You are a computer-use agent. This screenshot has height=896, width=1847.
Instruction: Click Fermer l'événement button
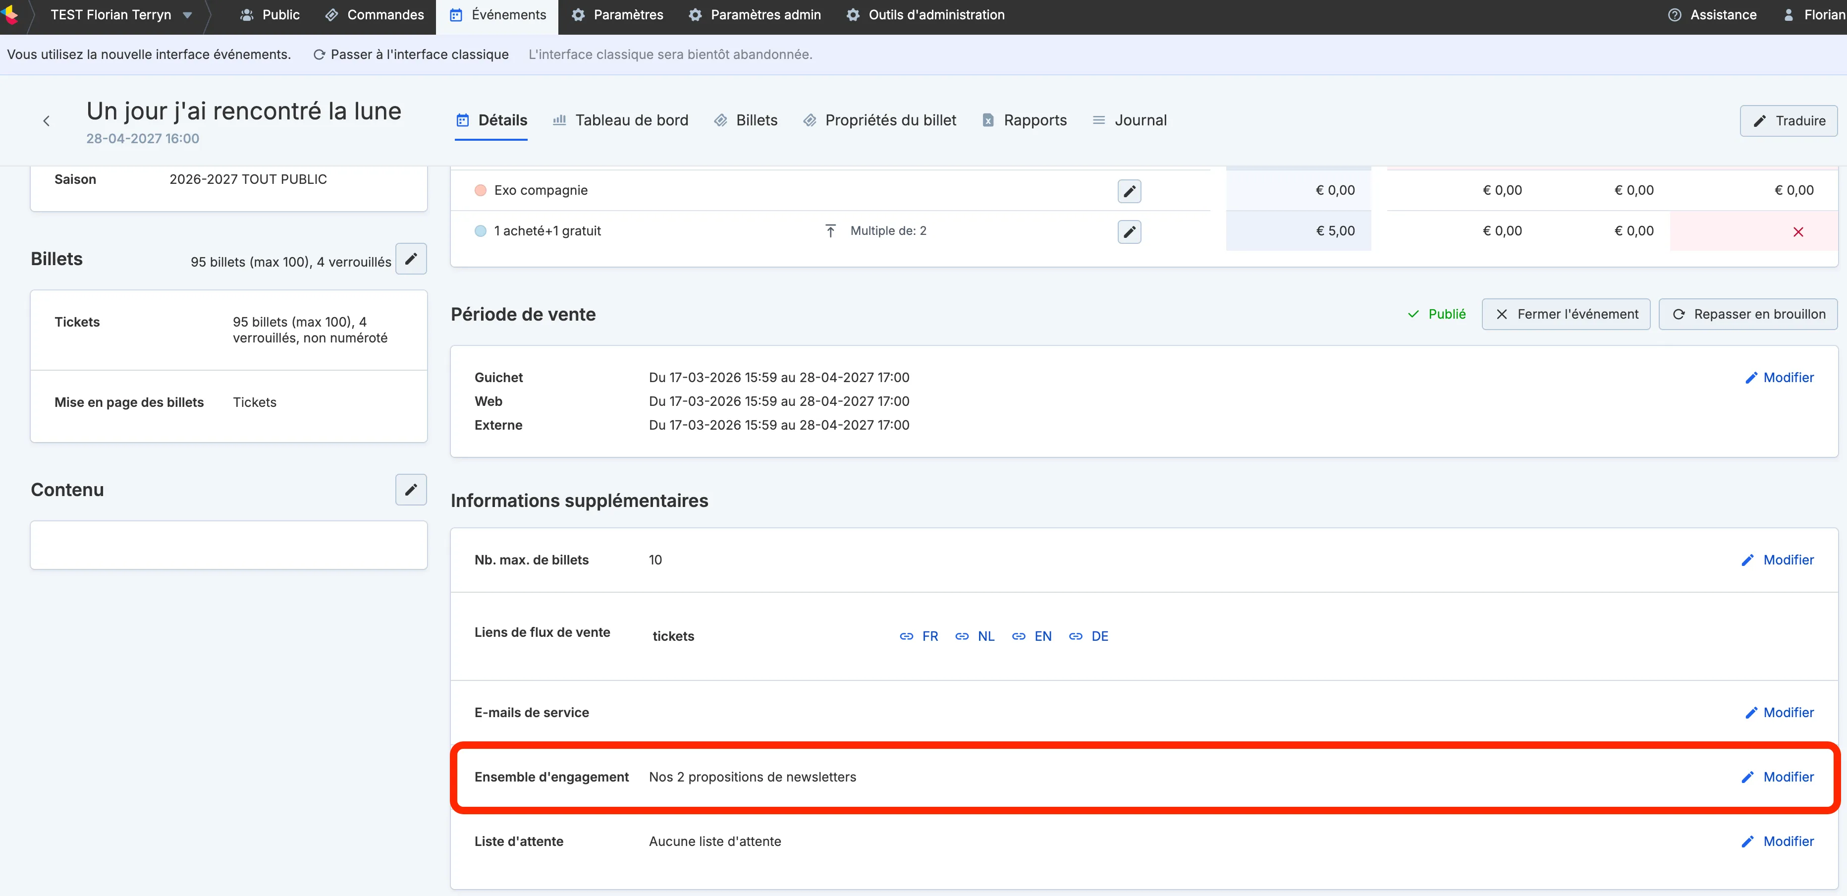coord(1566,314)
